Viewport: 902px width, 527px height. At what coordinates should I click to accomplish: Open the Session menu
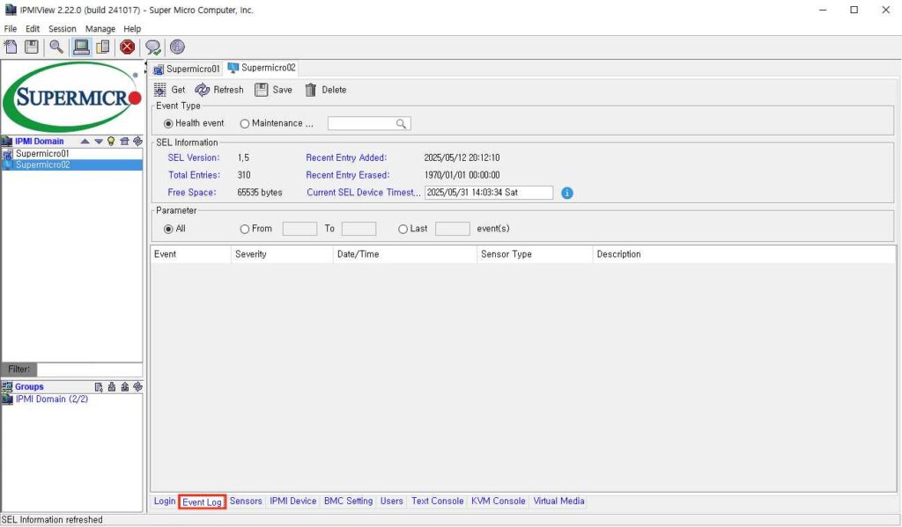pos(63,29)
